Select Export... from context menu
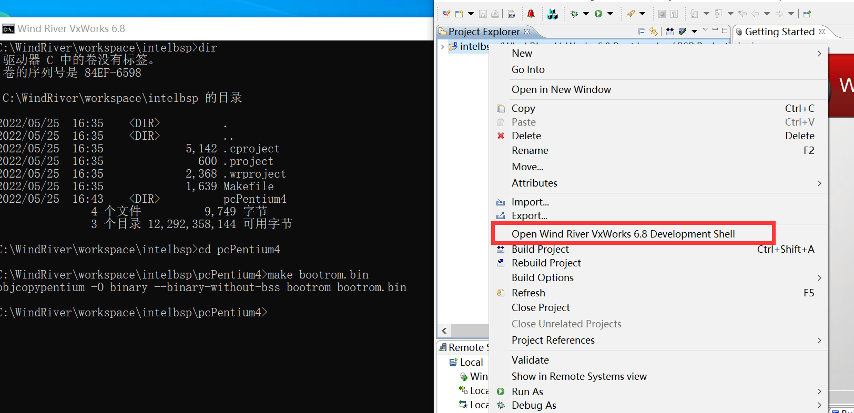The height and width of the screenshot is (413, 854). (658, 215)
